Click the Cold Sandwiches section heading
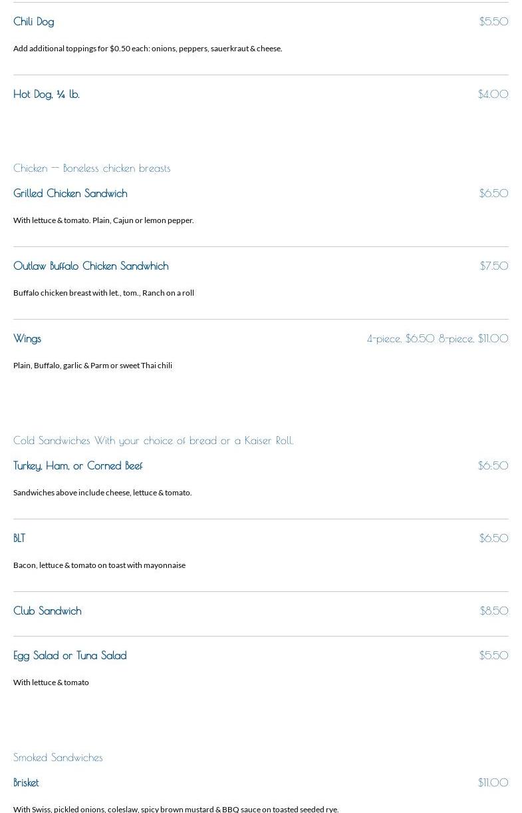Viewport: 522px width, 813px height. (153, 440)
